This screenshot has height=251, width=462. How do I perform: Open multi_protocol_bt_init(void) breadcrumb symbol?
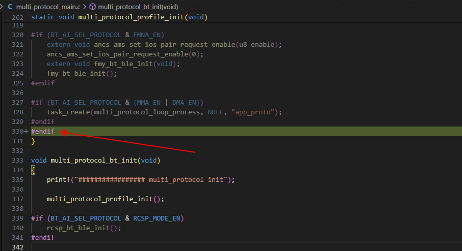click(x=138, y=7)
